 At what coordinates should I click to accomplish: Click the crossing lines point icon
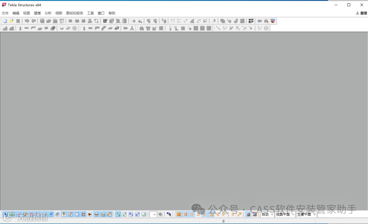(x=244, y=28)
